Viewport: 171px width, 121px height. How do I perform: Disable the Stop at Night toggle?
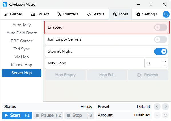[x=161, y=51]
